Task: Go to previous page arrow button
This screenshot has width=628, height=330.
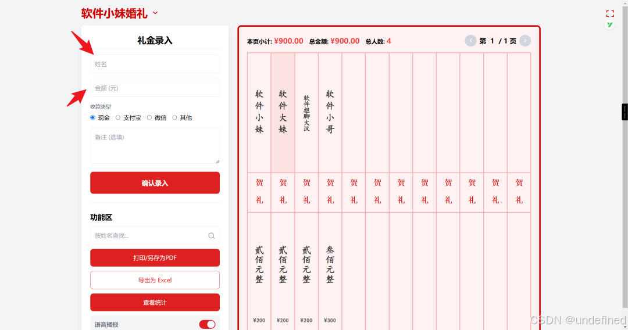Action: coord(470,41)
